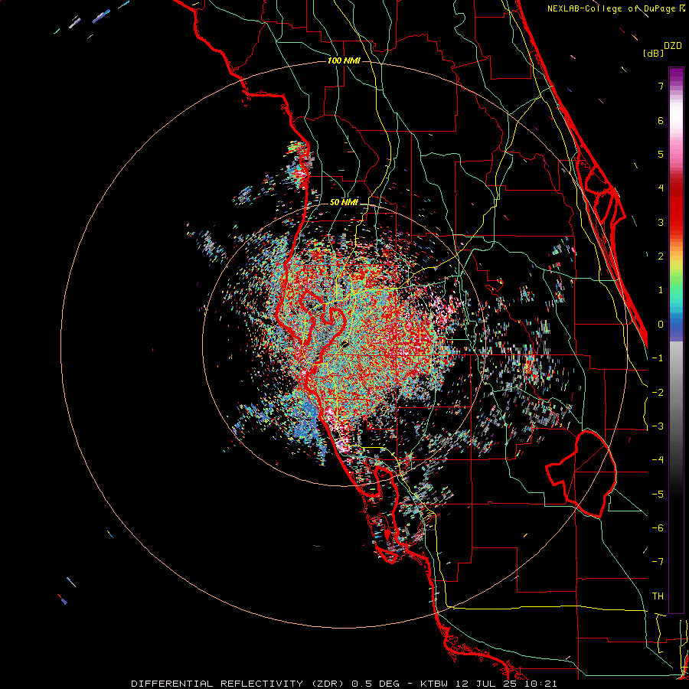Click the "10:21" timestamp in caption

[x=541, y=684]
